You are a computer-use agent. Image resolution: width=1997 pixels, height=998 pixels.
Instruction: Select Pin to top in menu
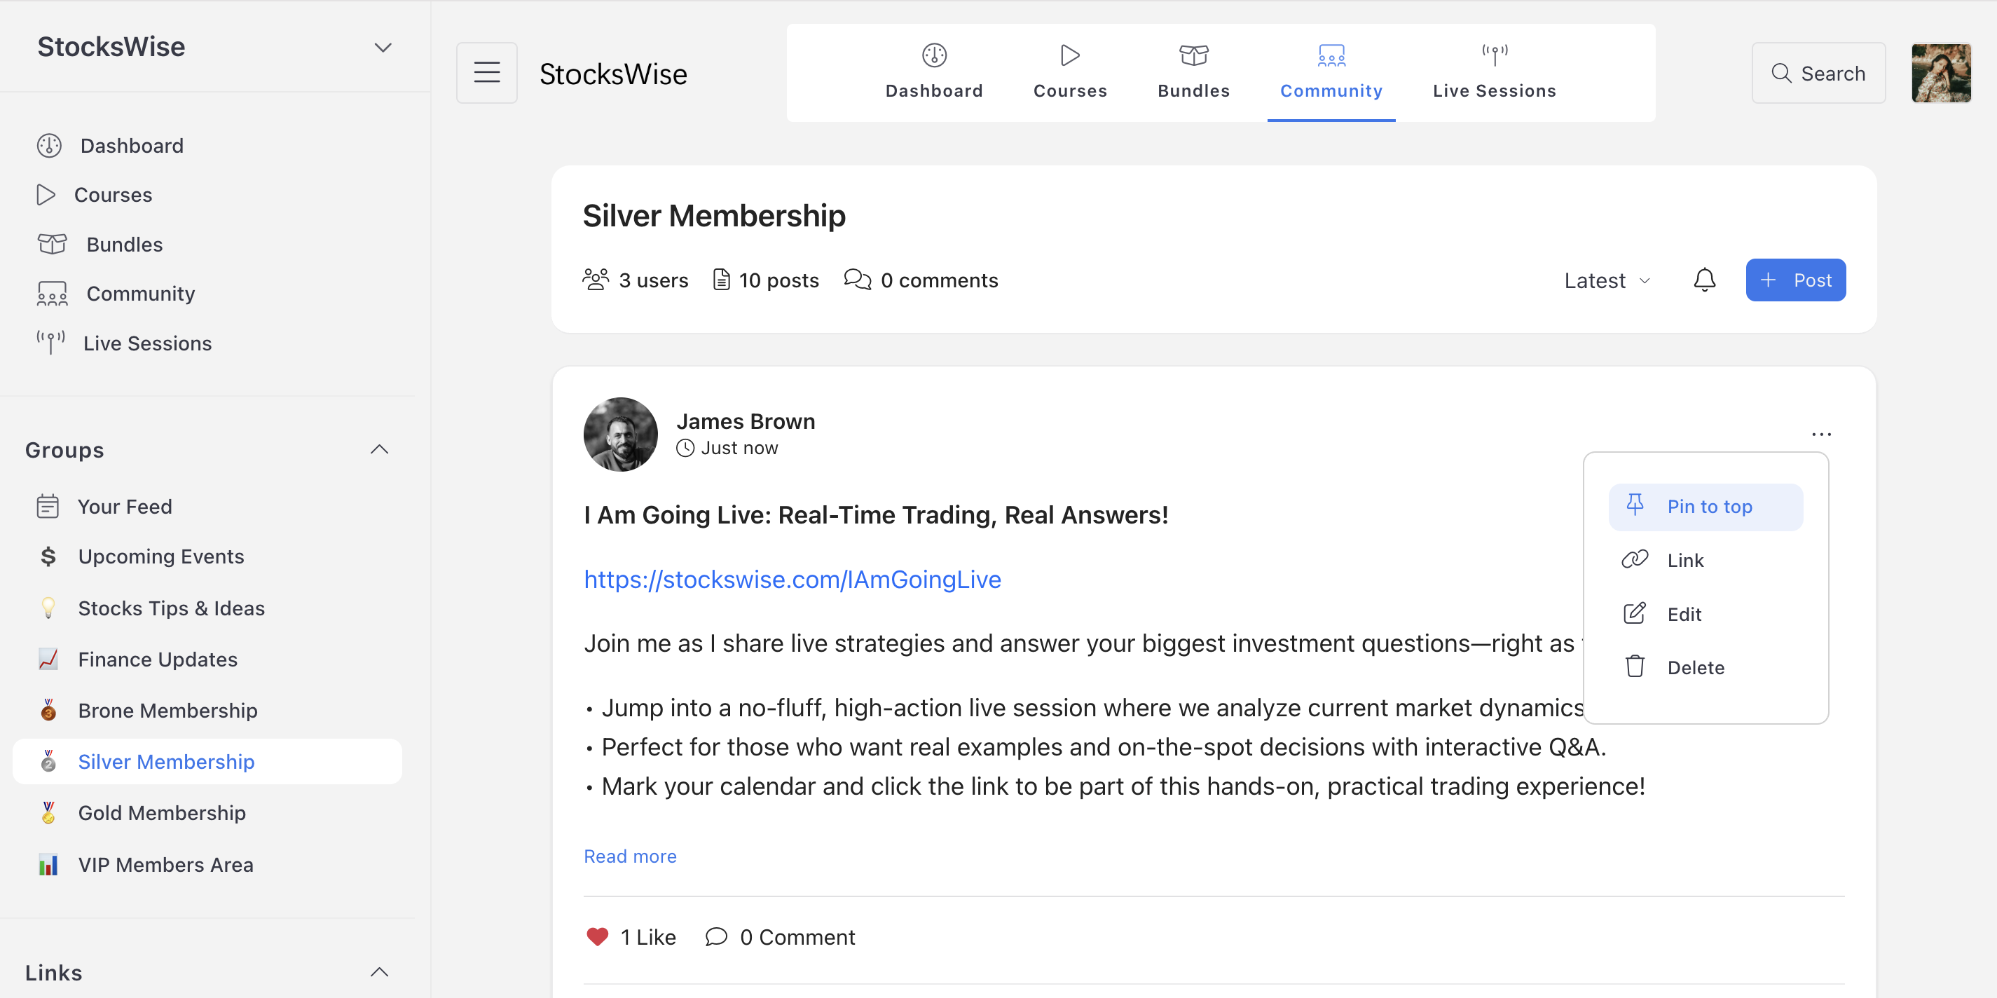[1706, 507]
